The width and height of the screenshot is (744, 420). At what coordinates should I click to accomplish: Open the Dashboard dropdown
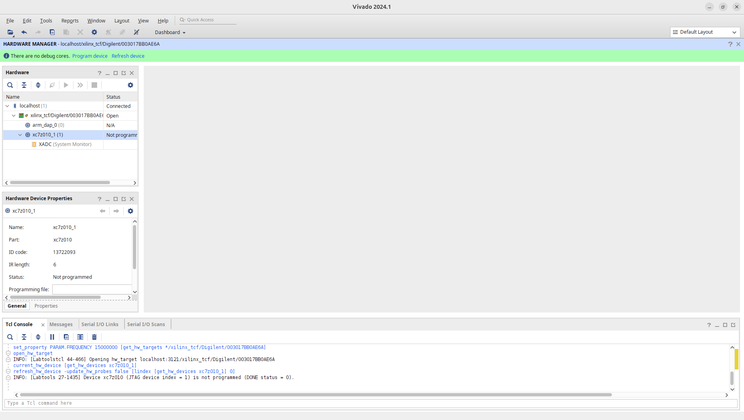coord(170,32)
